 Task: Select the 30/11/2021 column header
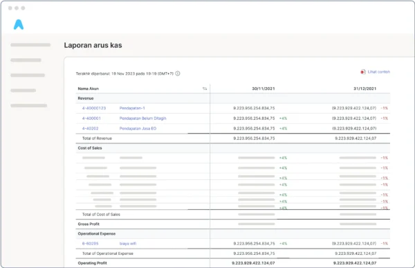coord(264,89)
